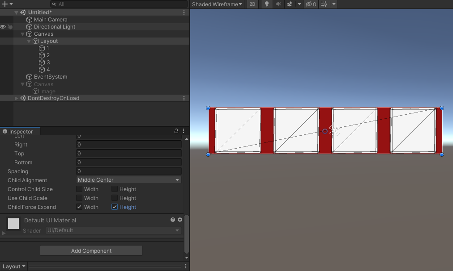Click Default UI Material preview swatch
Viewport: 453px width, 271px height.
click(x=13, y=224)
